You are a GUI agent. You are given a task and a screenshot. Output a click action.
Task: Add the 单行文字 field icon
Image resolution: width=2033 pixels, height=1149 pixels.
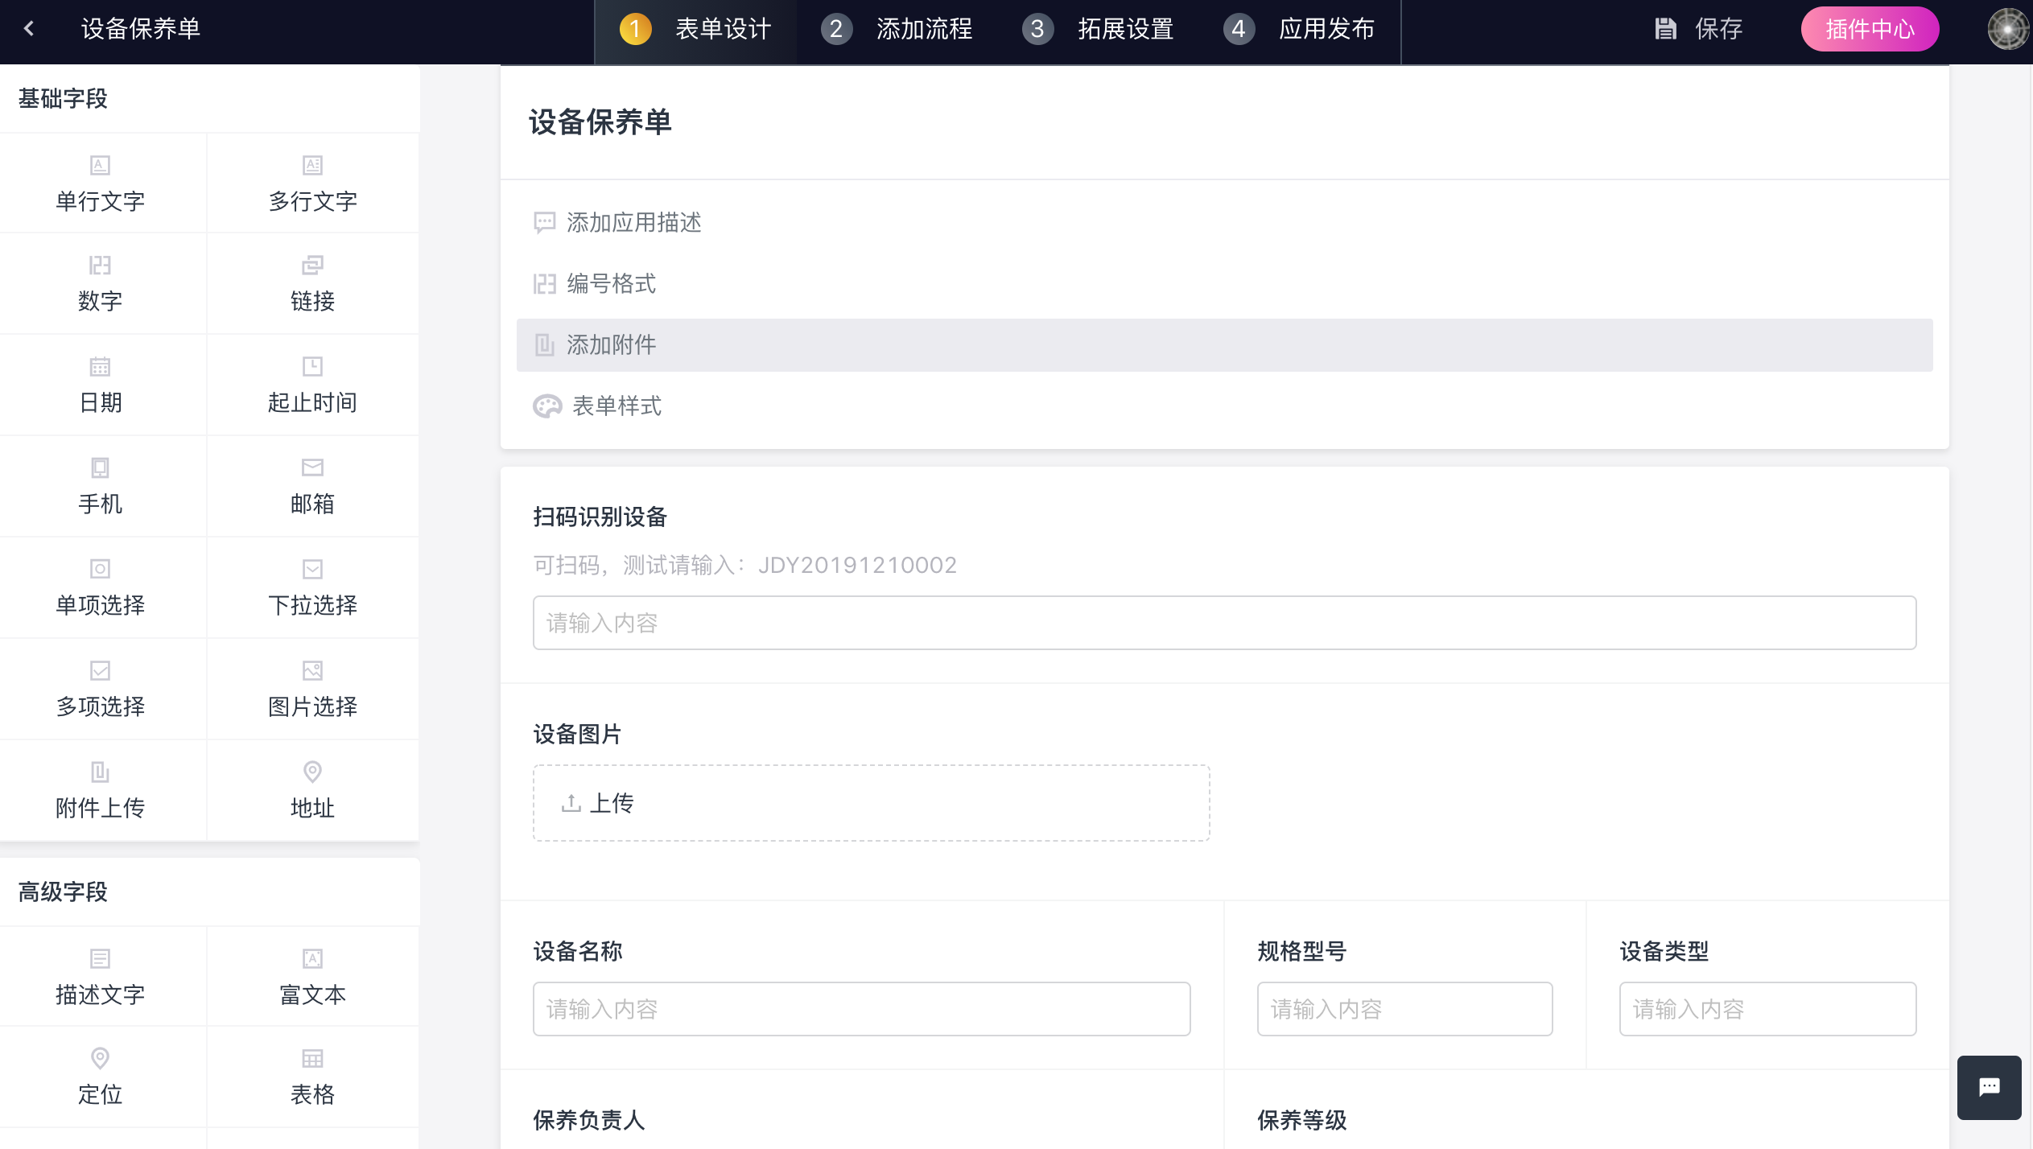coord(100,166)
